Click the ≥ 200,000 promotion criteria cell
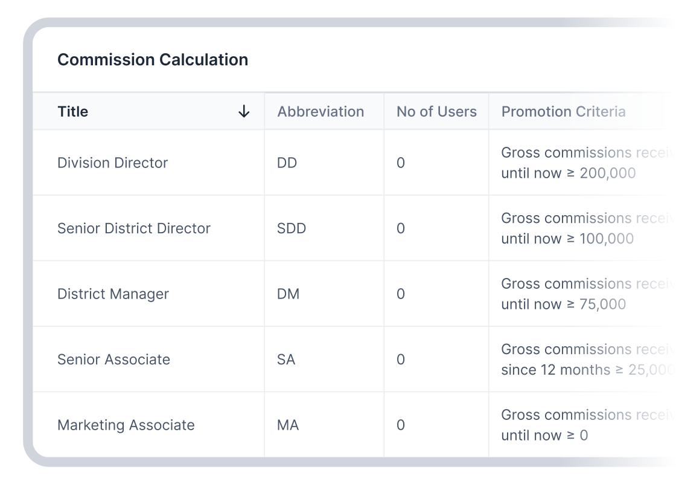Screen dimensions: 676x484 coord(568,163)
